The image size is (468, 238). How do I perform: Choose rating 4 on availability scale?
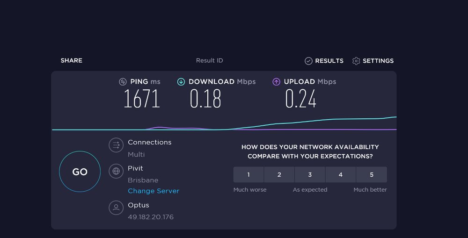coord(341,174)
